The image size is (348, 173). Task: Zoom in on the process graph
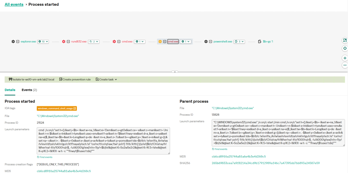[345, 58]
